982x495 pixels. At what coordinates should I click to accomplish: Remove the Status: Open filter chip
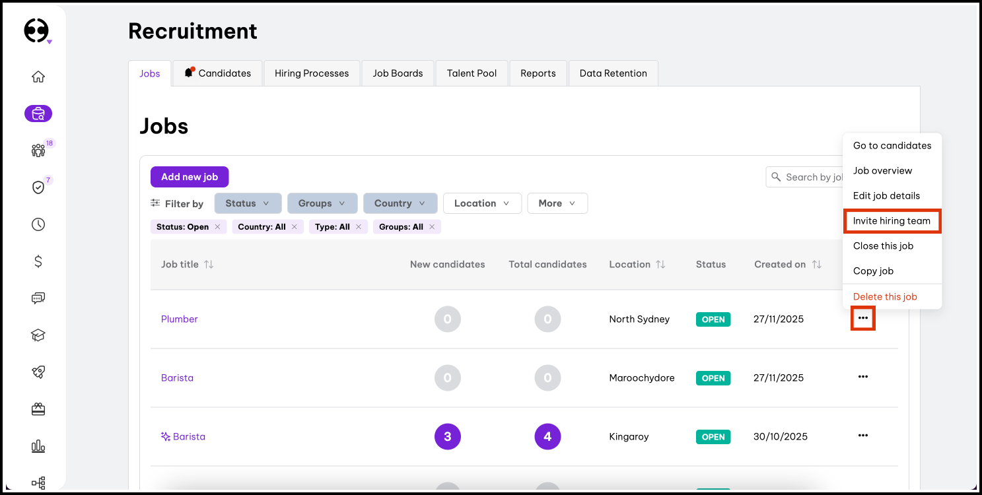pyautogui.click(x=217, y=227)
